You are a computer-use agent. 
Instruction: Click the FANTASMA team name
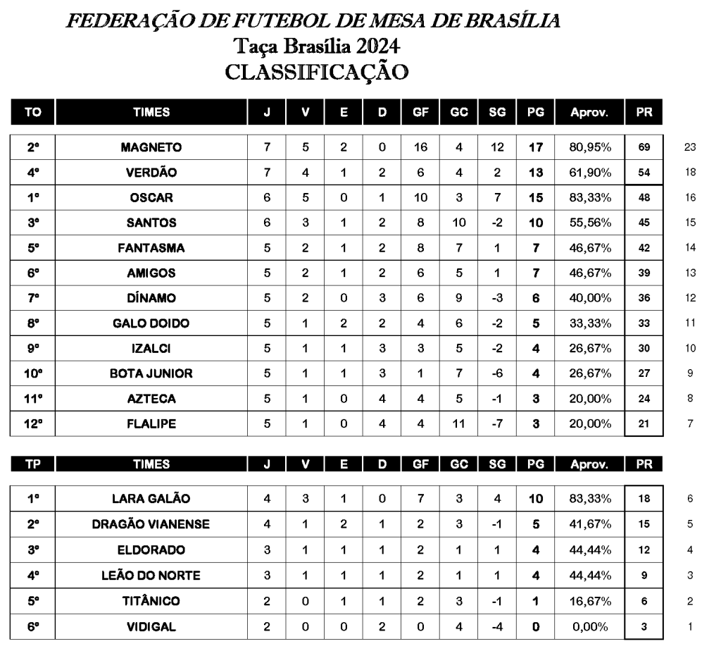click(x=151, y=248)
